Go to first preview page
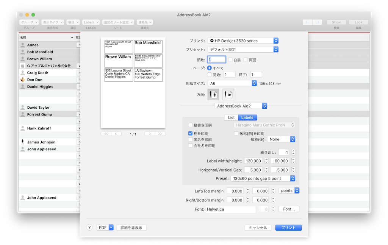The width and height of the screenshot is (388, 245). 106,134
